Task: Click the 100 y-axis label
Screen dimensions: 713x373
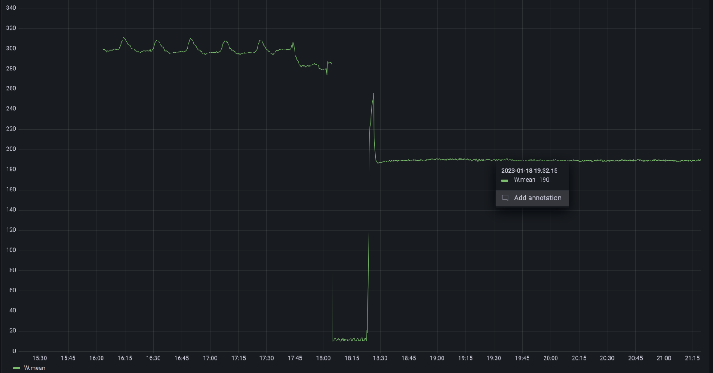Action: (11, 250)
